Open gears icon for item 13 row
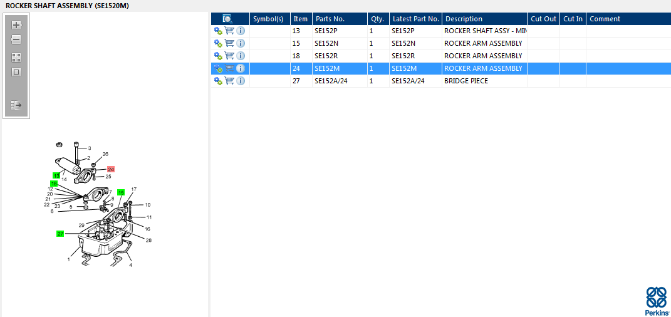Image resolution: width=671 pixels, height=317 pixels. 218,31
